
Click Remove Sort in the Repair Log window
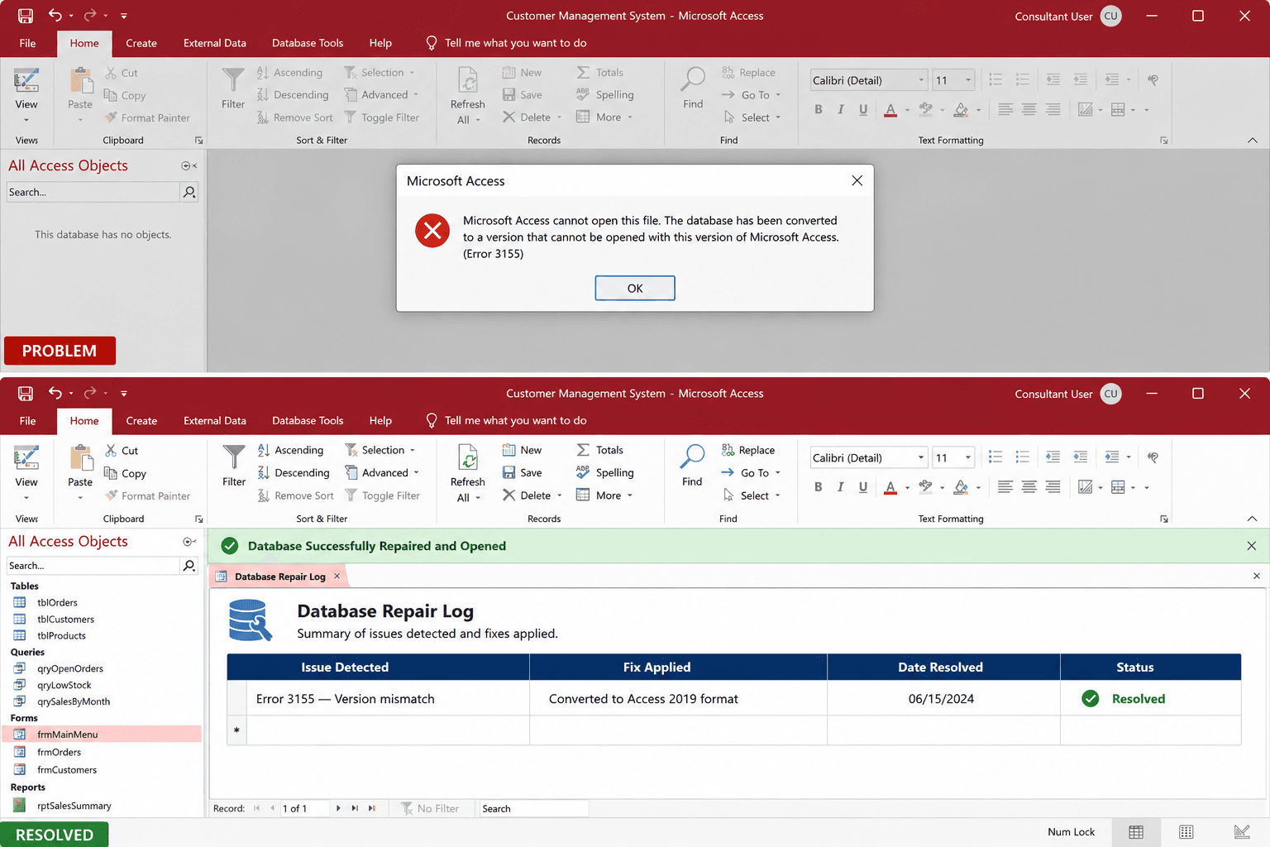pos(295,495)
